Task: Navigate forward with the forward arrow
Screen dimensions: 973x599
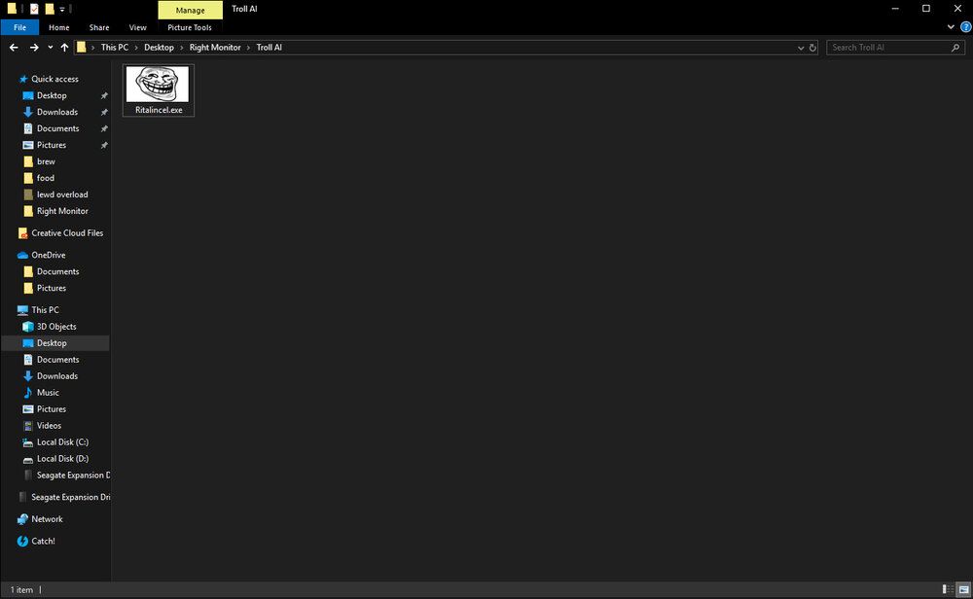Action: pyautogui.click(x=34, y=47)
